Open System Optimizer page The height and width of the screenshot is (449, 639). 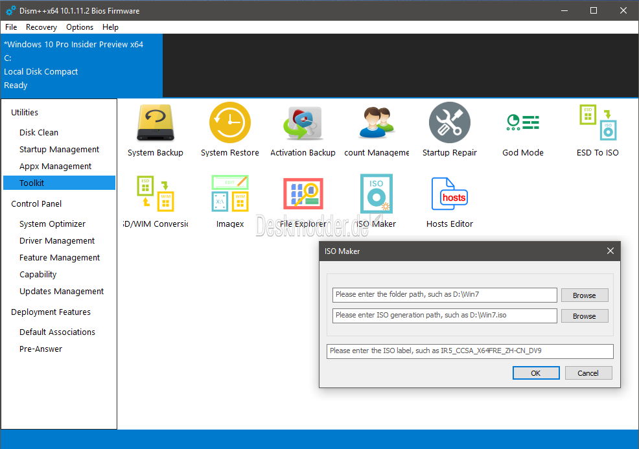(x=52, y=224)
